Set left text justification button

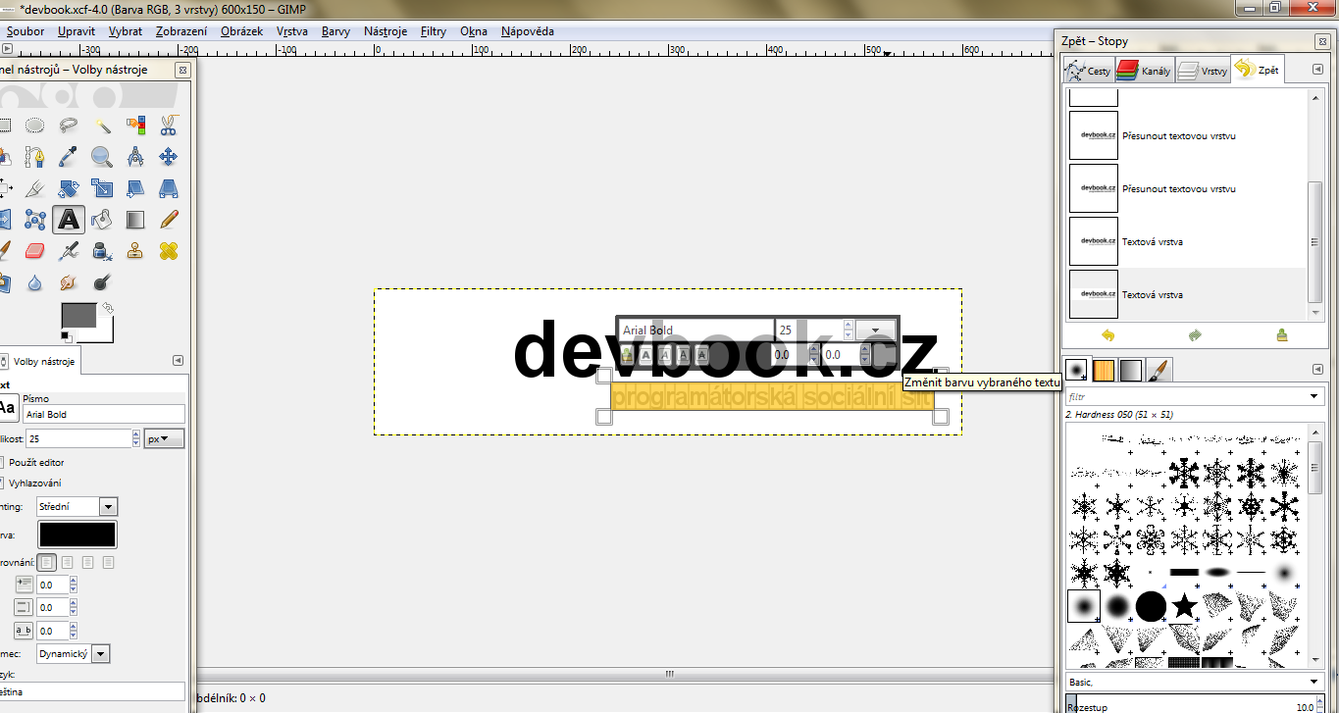coord(45,562)
